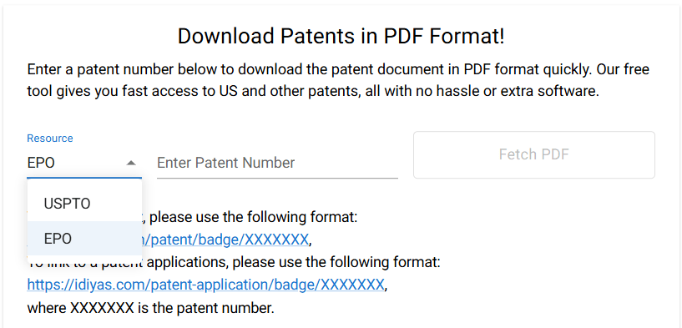This screenshot has height=328, width=682.
Task: Click the Fetch PDF button
Action: (533, 154)
